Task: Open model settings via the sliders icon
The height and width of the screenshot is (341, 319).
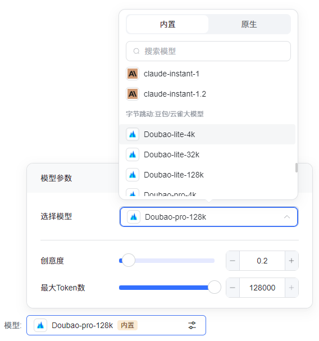Action: 192,325
